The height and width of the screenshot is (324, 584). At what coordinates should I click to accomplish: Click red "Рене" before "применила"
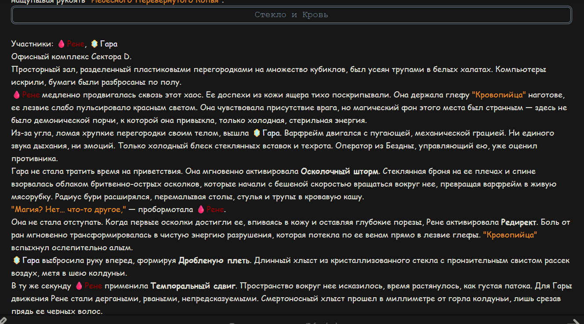tap(93, 286)
